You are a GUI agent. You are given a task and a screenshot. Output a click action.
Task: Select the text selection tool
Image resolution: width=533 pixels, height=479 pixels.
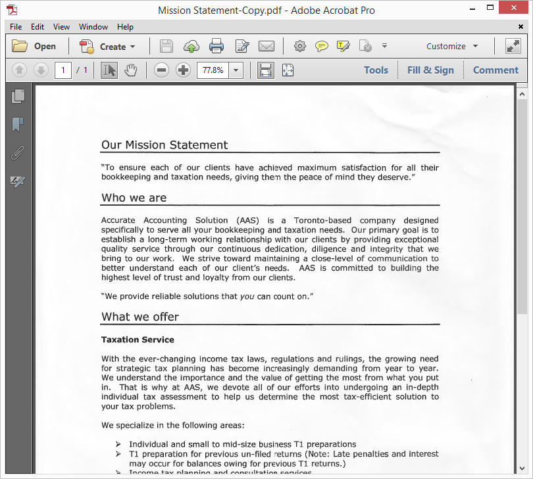point(109,70)
